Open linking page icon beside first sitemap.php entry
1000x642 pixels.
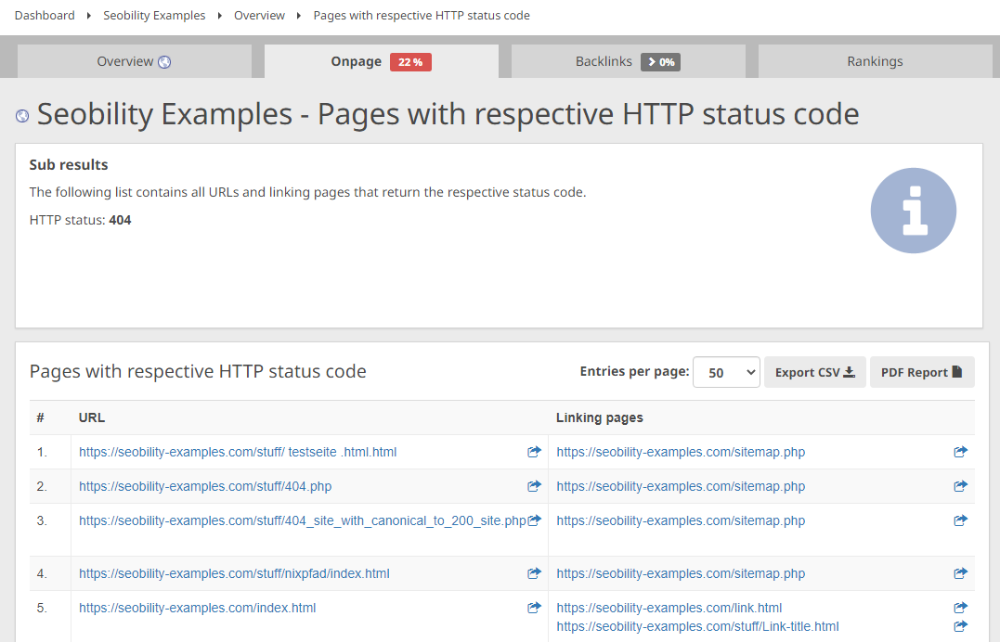tap(960, 452)
